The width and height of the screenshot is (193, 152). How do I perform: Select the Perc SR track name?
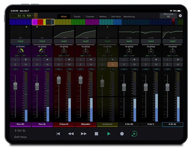(x=21, y=124)
